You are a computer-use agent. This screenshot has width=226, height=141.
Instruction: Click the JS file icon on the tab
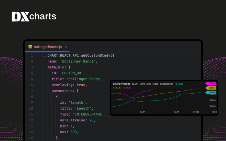tap(30, 47)
